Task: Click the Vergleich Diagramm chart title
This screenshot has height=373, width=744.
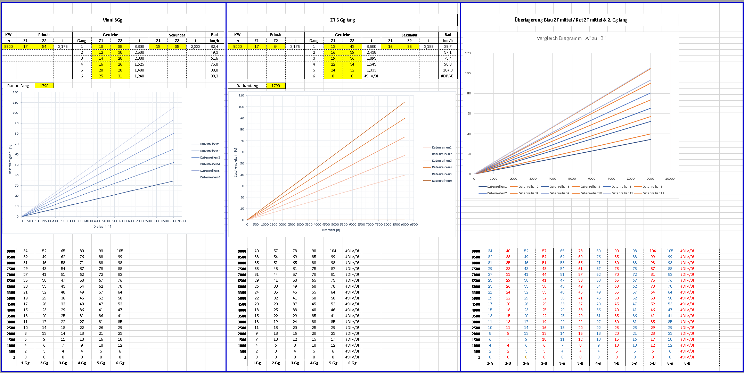Action: point(571,38)
